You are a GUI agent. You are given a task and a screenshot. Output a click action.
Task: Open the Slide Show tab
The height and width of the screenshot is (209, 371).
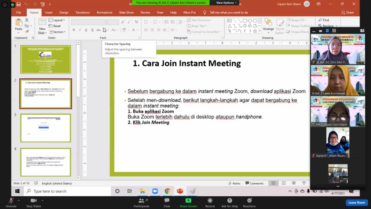pyautogui.click(x=126, y=12)
